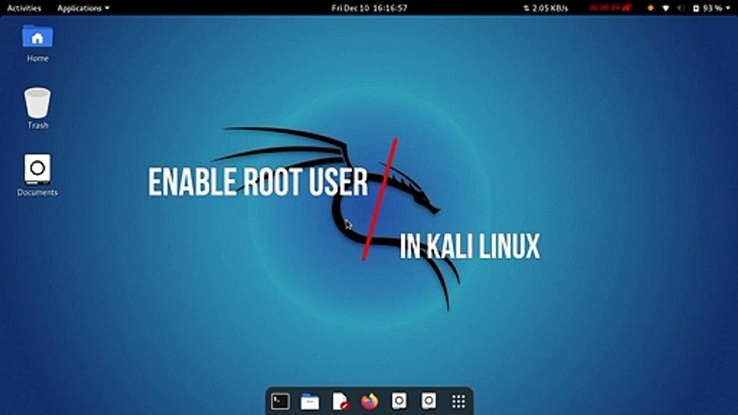Open the Documents drive icon on desktop

(37, 175)
